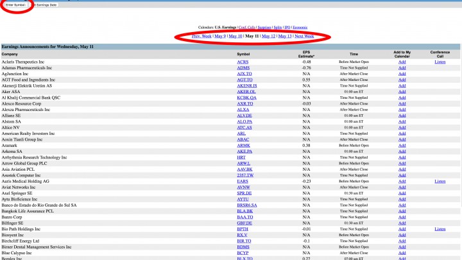462x260 pixels.
Task: Select the Aramark company name text
Action: click(x=10, y=145)
